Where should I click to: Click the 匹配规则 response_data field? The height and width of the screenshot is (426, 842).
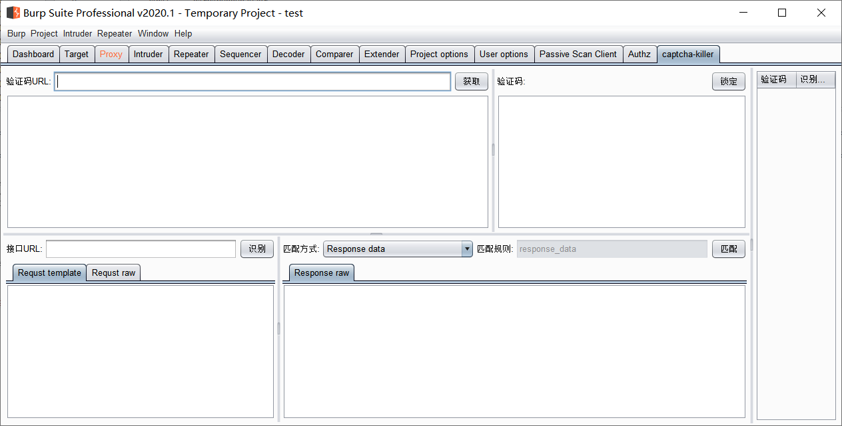pyautogui.click(x=612, y=249)
